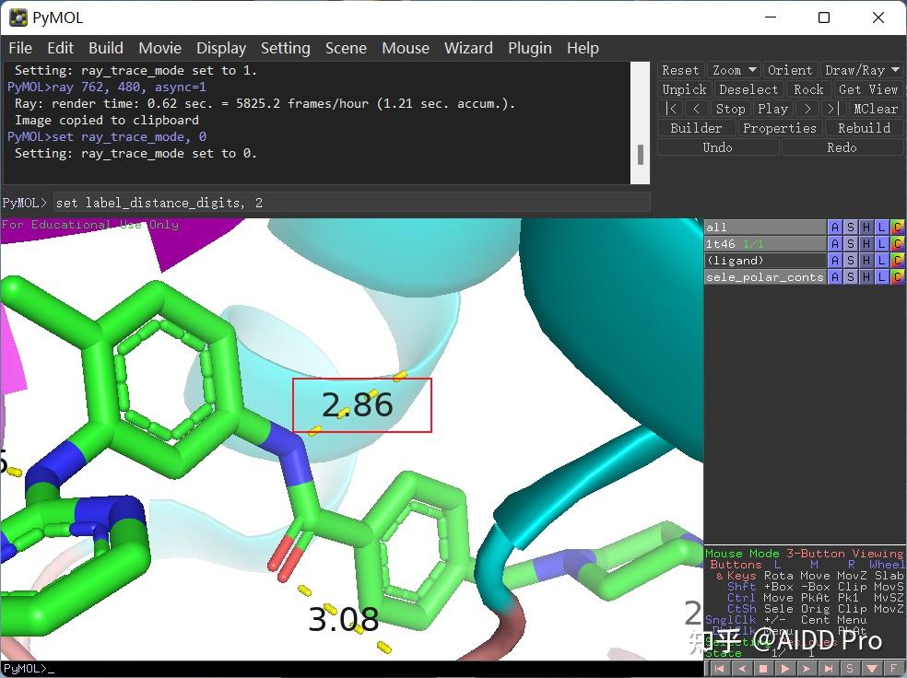Click the F fullscreen button in bottom bar
The image size is (907, 678).
pyautogui.click(x=892, y=669)
